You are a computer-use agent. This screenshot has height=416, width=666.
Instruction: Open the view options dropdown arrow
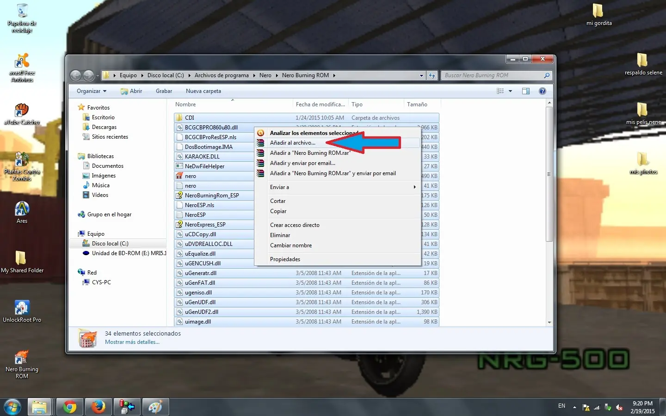click(x=511, y=91)
